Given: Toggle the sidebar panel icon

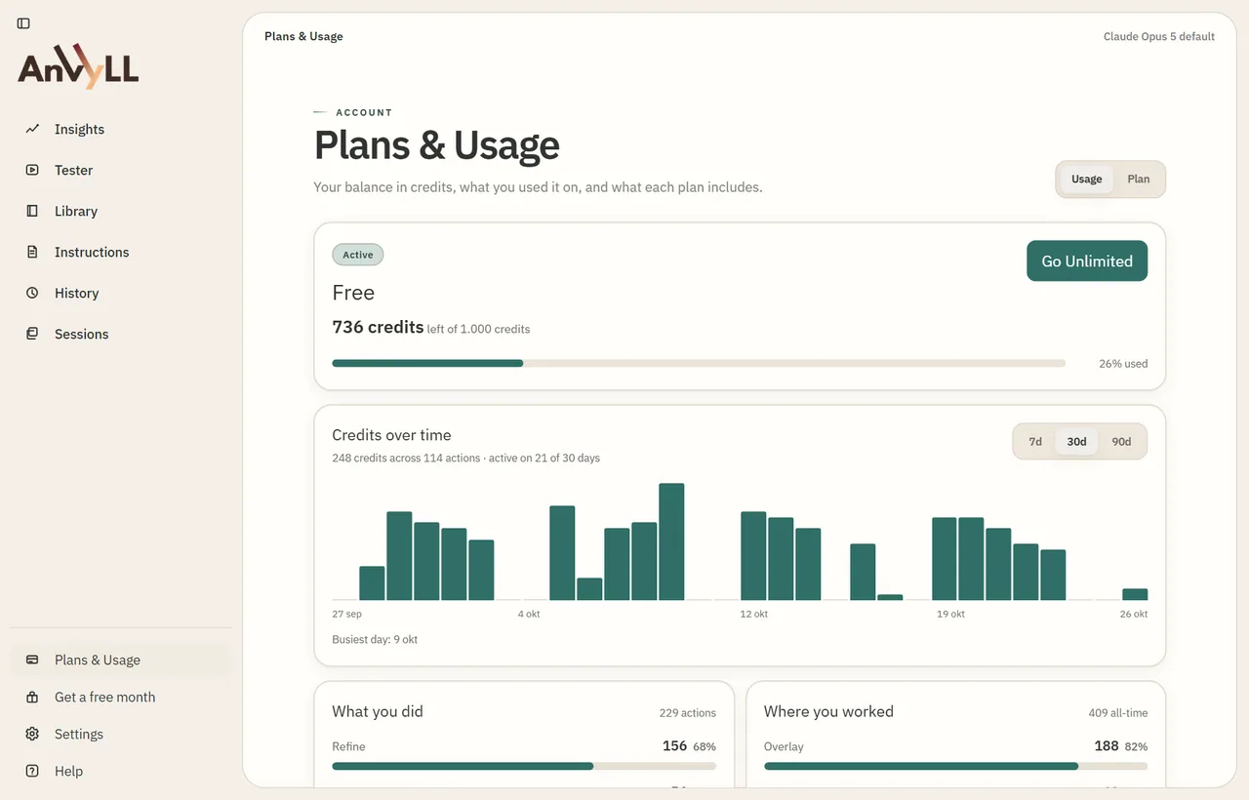Looking at the screenshot, I should coord(23,23).
